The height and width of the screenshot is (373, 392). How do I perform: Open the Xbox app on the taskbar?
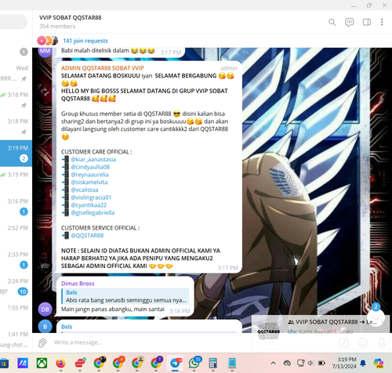pos(42,363)
